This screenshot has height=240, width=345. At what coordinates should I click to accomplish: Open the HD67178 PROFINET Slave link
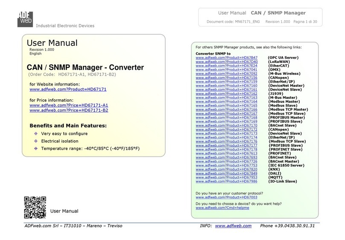226,149
